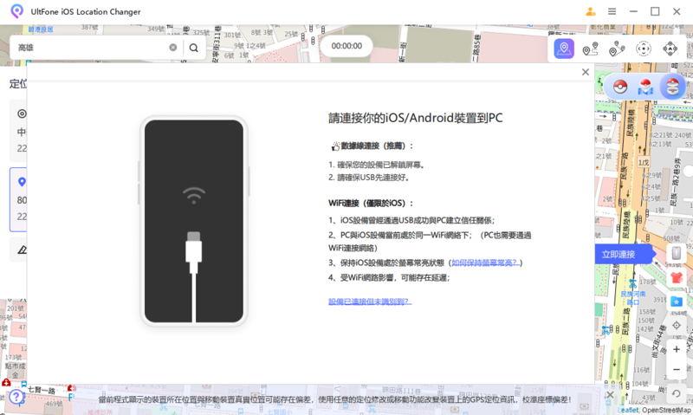Image resolution: width=693 pixels, height=415 pixels.
Task: Click the text 請確保USB先連接好
Action: click(x=374, y=178)
